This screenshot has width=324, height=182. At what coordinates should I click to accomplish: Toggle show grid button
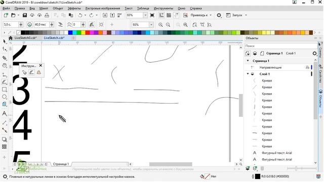pyautogui.click(x=169, y=15)
